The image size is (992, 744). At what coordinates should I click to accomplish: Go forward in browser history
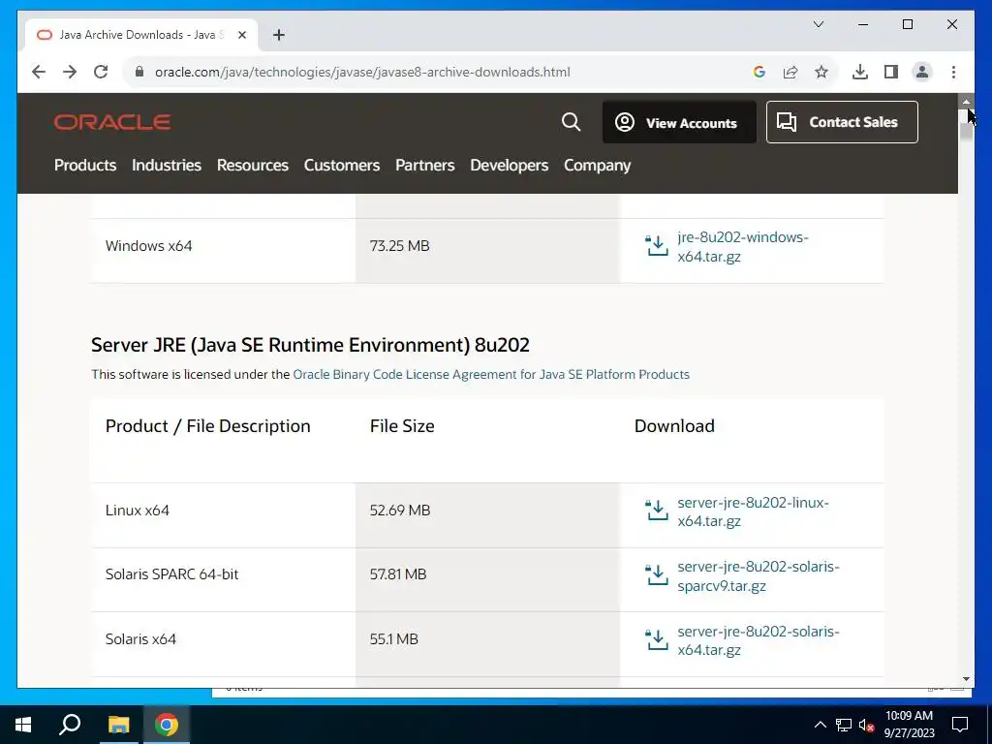[x=70, y=72]
